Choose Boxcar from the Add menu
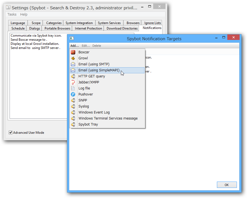Screen dimensions: 247x198 [x=107, y=52]
